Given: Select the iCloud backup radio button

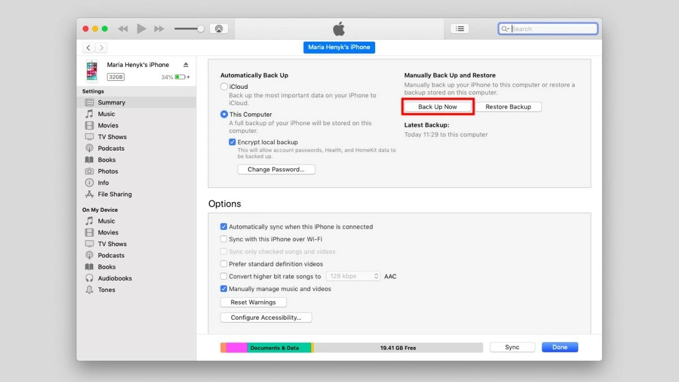Looking at the screenshot, I should click(225, 87).
